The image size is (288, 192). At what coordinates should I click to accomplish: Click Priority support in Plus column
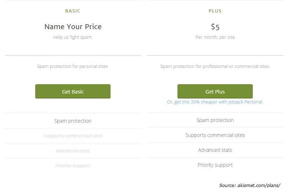[215, 165]
